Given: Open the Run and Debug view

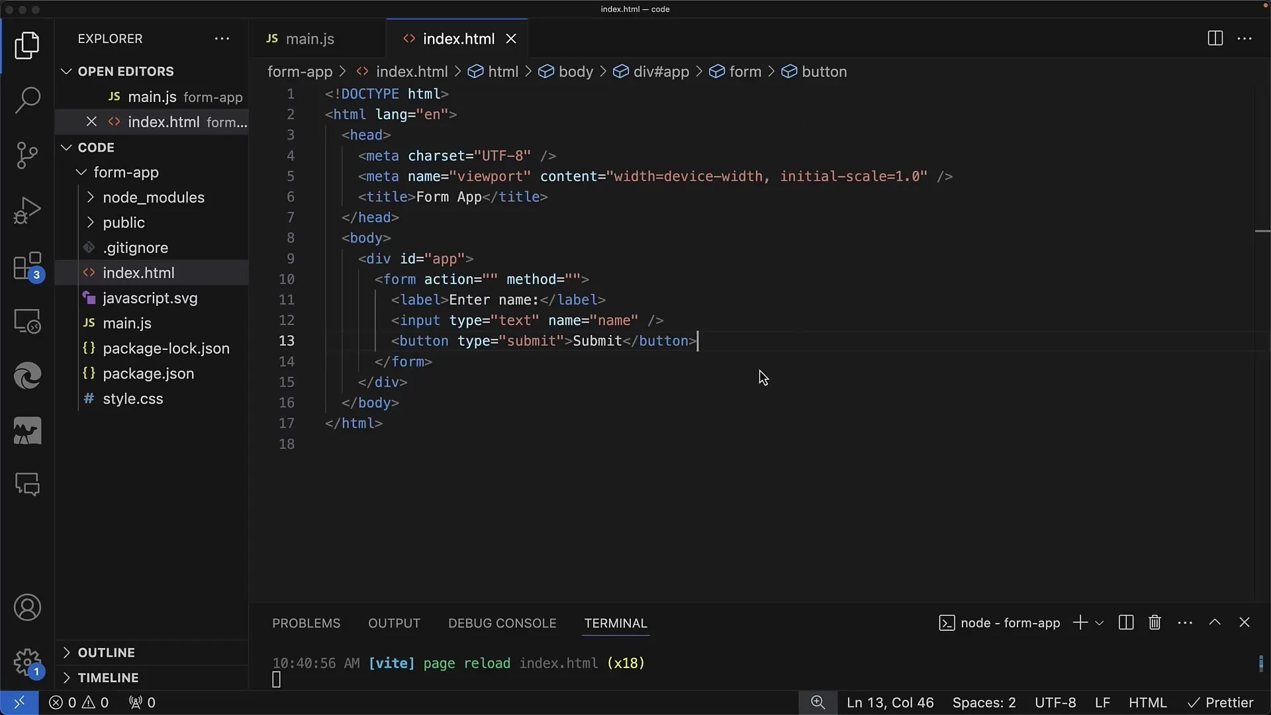Looking at the screenshot, I should point(27,211).
